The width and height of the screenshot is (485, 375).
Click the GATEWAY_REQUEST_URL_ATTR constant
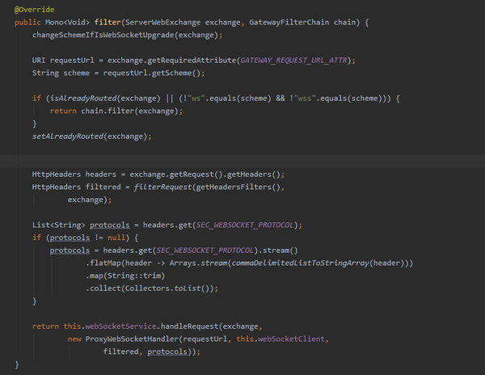pos(294,61)
